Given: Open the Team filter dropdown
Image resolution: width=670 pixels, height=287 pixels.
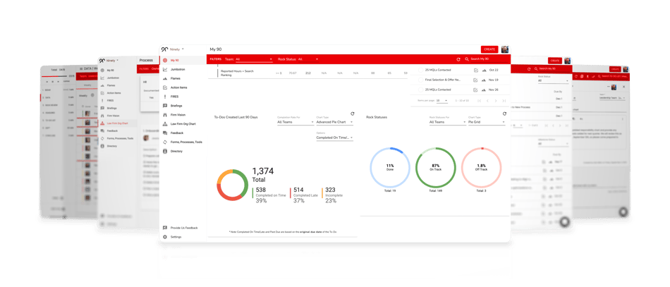Looking at the screenshot, I should 254,59.
